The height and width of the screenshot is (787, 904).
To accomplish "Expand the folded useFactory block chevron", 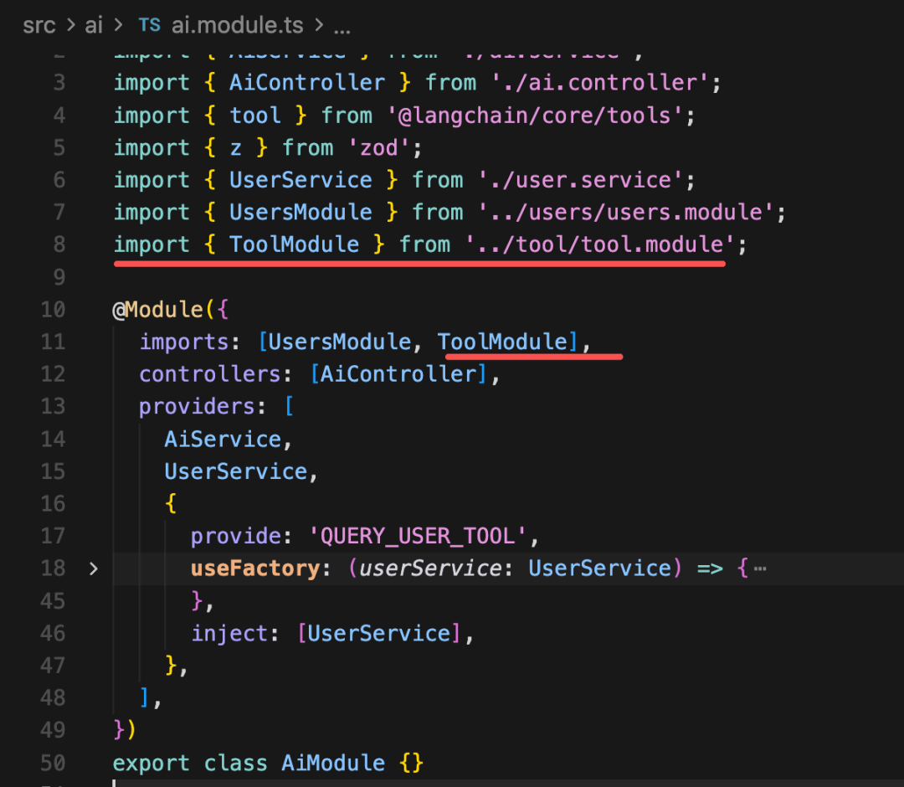I will coord(94,569).
